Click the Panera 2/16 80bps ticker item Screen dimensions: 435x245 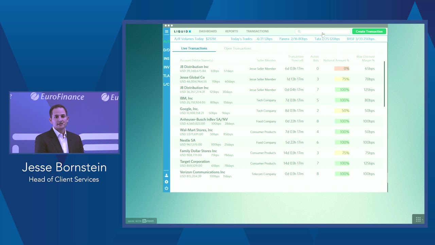coord(293,39)
